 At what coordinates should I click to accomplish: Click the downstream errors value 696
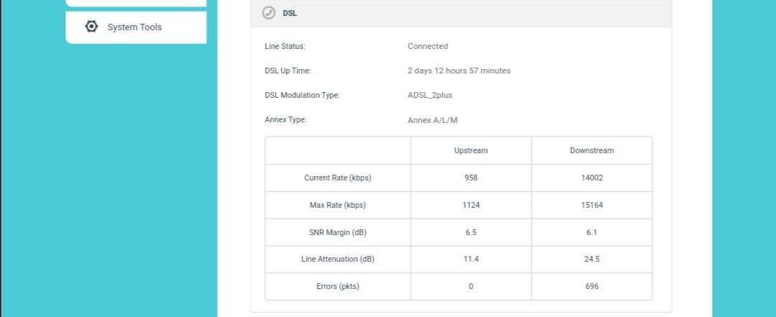(x=592, y=286)
